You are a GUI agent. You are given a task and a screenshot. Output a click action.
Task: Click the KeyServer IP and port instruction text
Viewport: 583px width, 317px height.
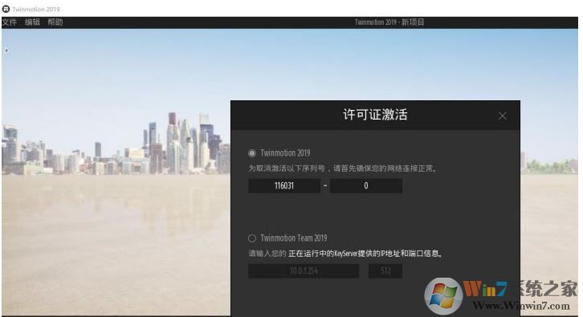[345, 254]
